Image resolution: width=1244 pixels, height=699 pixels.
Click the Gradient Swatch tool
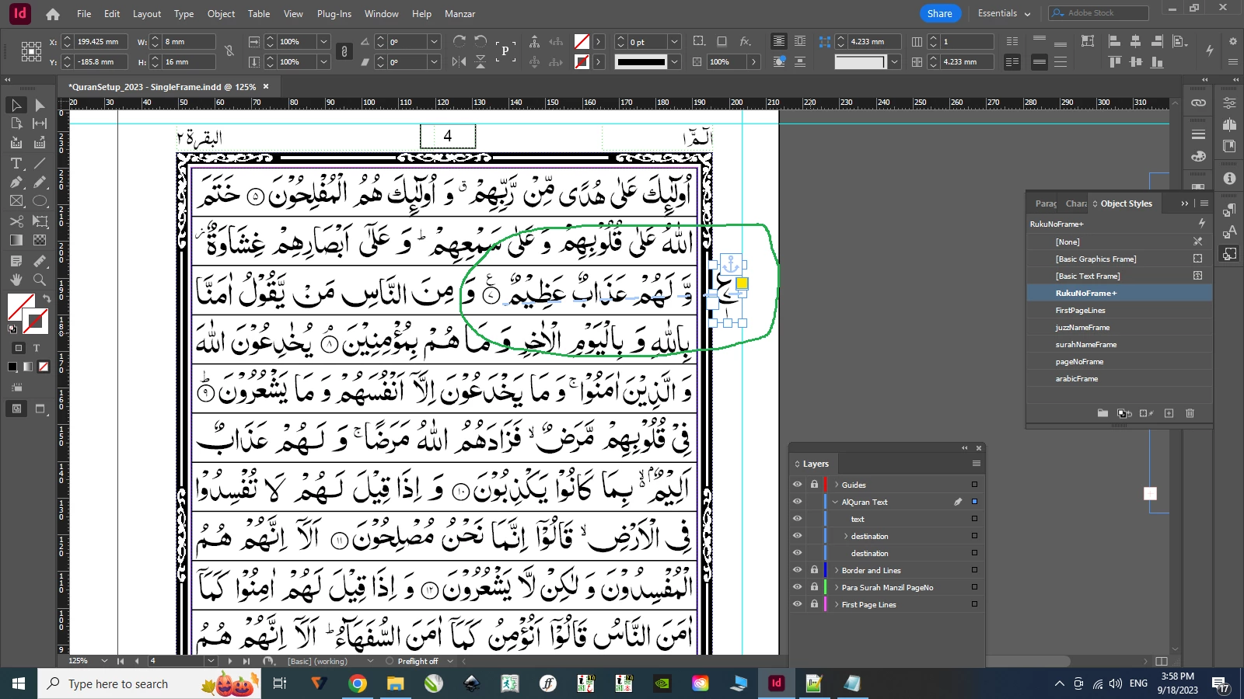pos(16,241)
